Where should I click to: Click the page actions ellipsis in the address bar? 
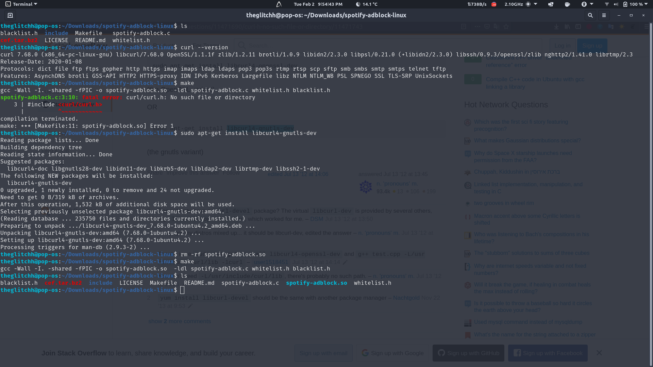tap(478, 26)
